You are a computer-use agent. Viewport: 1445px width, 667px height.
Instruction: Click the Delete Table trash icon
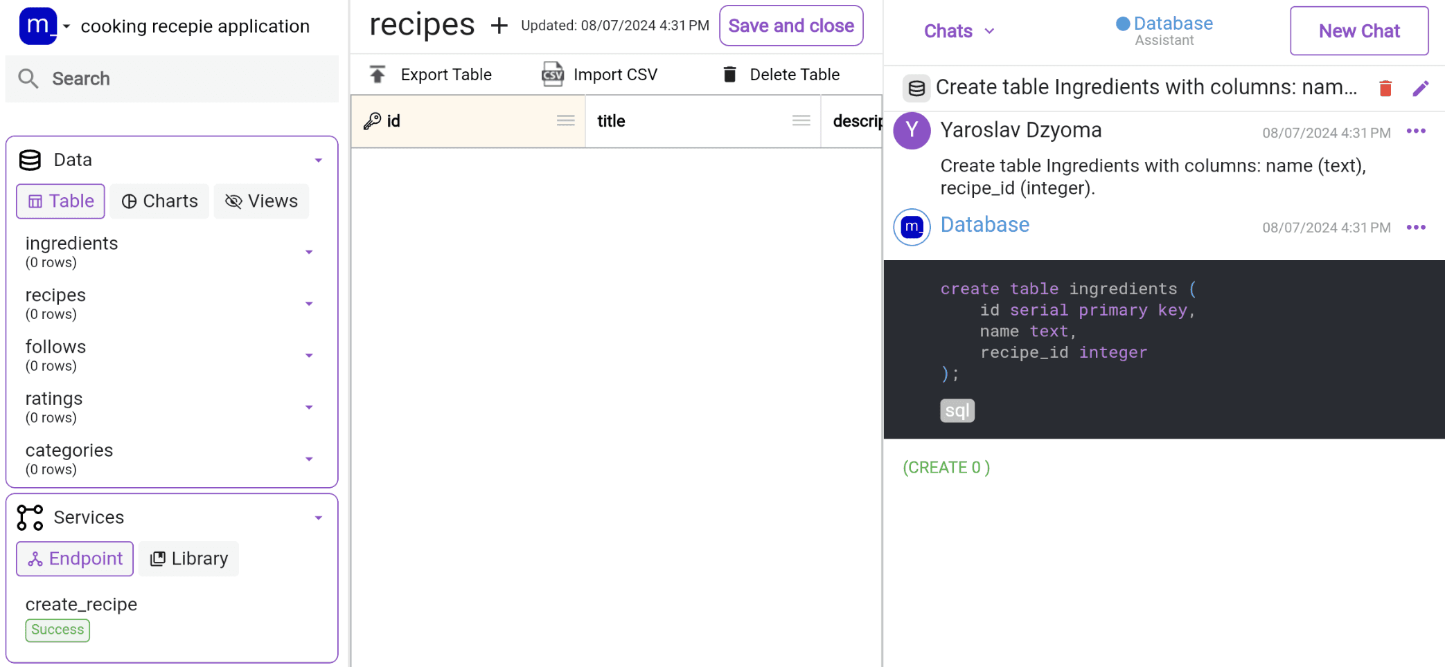point(729,73)
